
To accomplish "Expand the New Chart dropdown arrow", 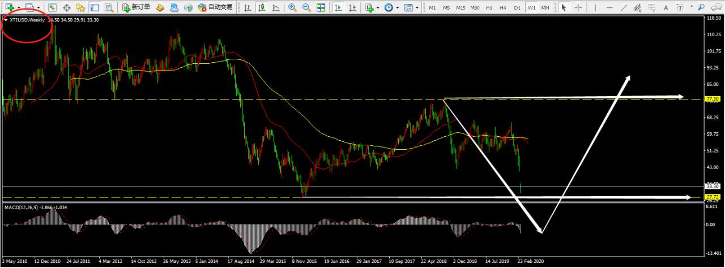I will (18, 8).
